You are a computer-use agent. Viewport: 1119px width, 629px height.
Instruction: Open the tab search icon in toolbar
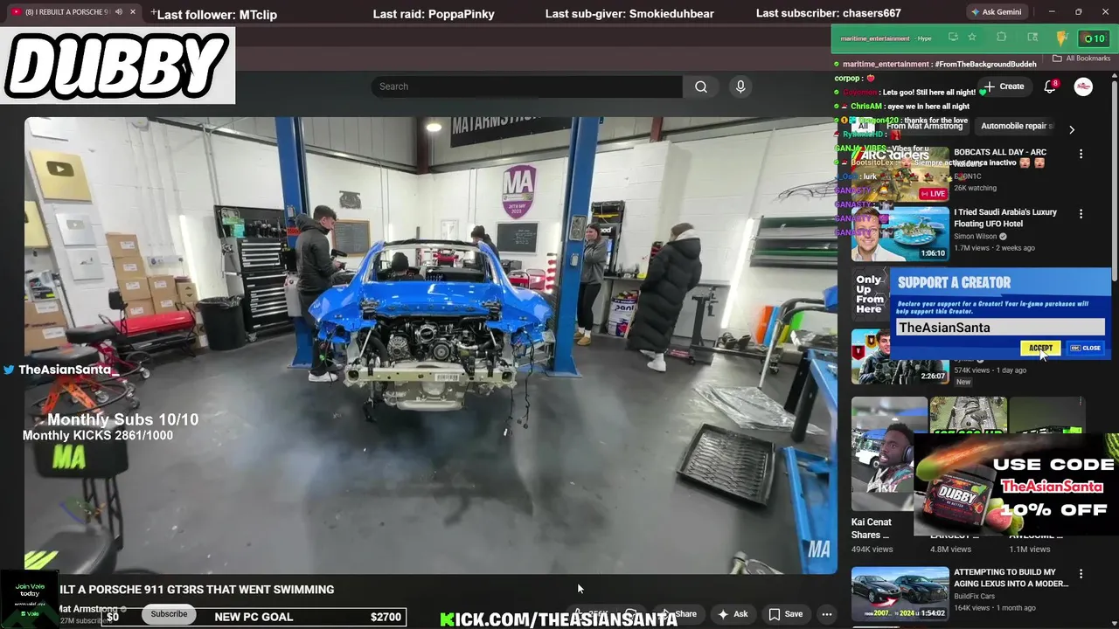1032,38
